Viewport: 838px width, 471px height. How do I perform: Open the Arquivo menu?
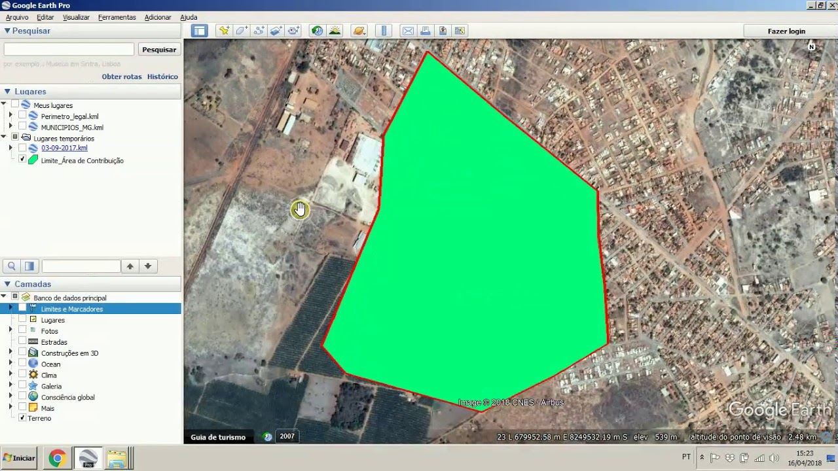[17, 17]
